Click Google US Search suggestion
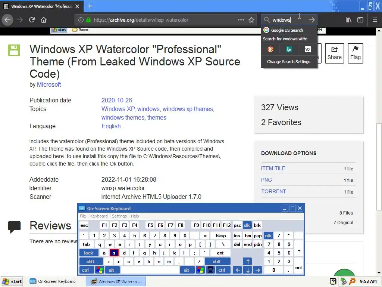The width and height of the screenshot is (382, 287). [x=289, y=30]
